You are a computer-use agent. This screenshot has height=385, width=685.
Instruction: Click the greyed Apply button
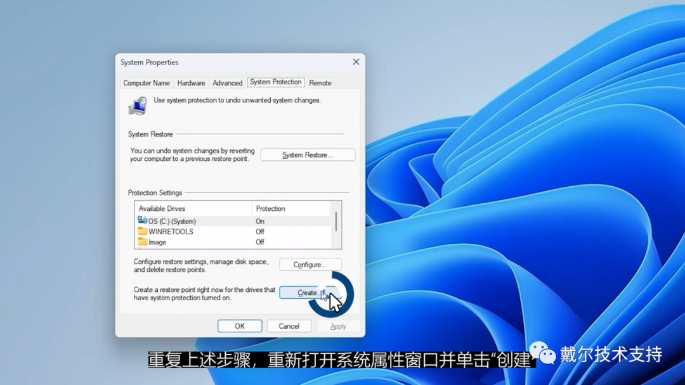tap(338, 326)
